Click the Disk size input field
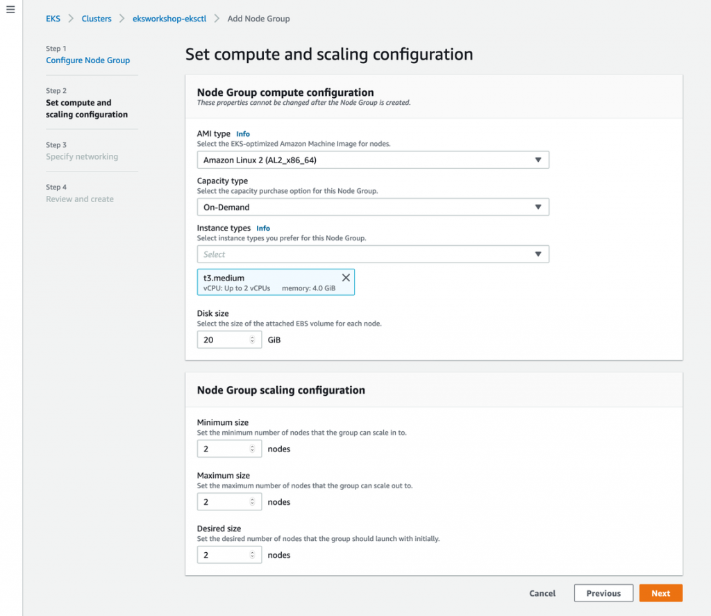The width and height of the screenshot is (711, 616). pos(229,340)
